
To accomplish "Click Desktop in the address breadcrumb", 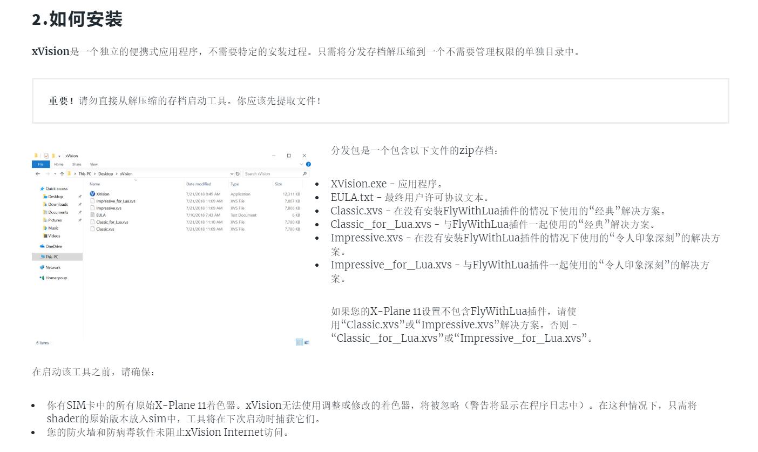I will [106, 174].
